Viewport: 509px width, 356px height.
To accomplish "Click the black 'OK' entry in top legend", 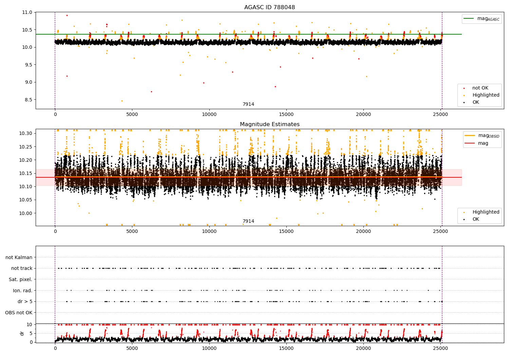I will click(x=476, y=102).
